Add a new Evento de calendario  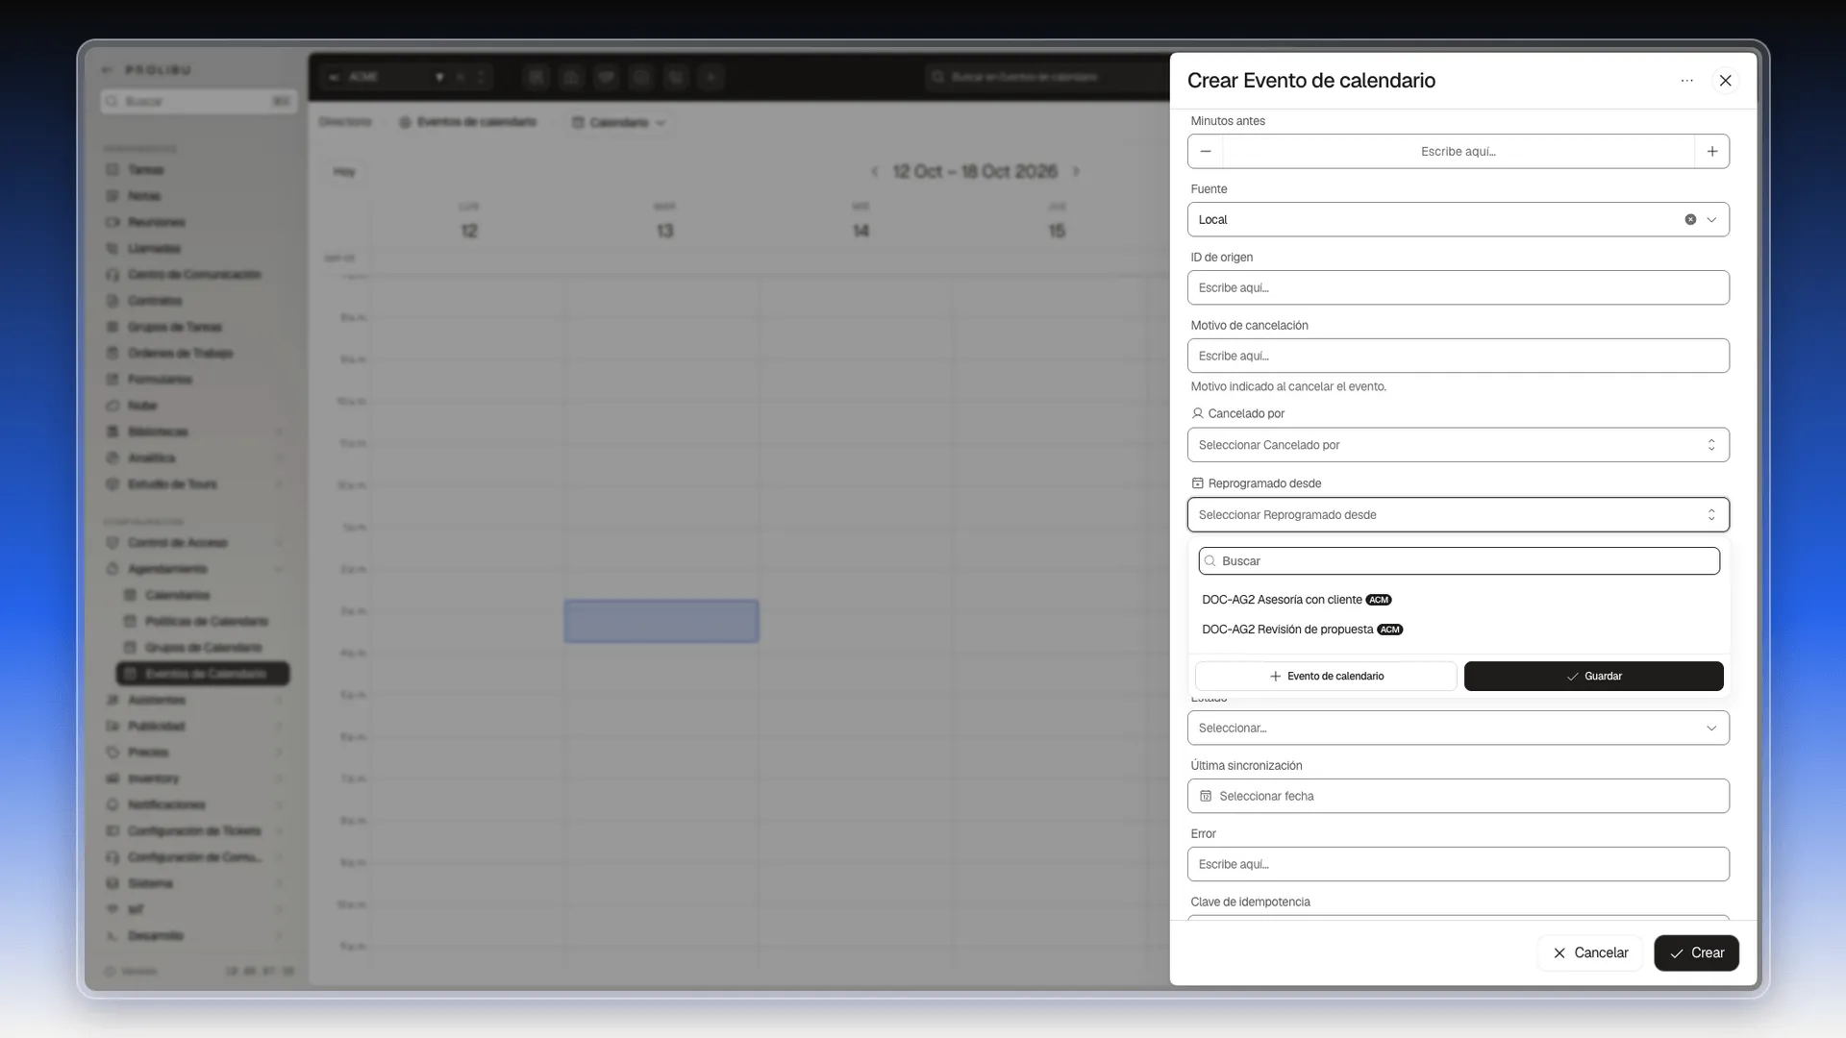[x=1326, y=677]
